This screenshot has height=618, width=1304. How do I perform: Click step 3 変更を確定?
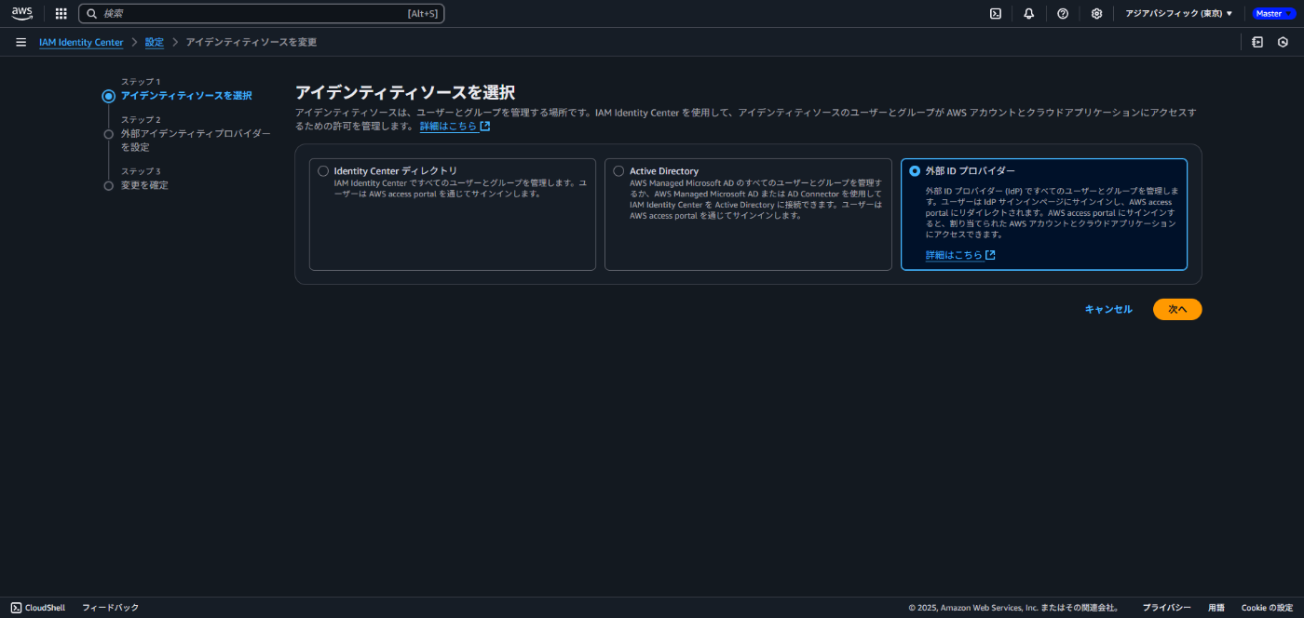click(x=144, y=185)
